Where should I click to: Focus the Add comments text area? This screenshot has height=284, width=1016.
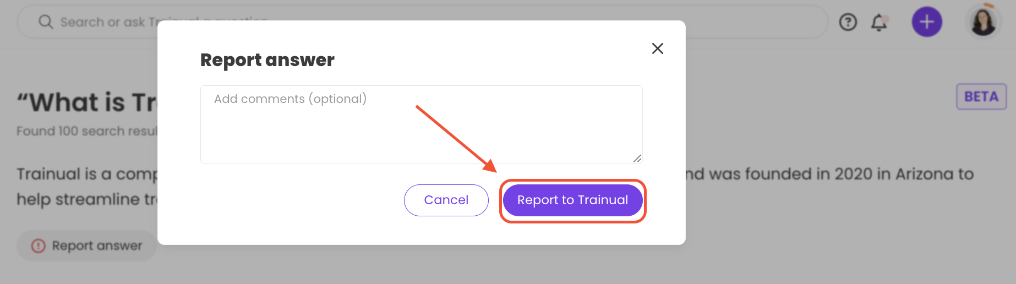[421, 124]
